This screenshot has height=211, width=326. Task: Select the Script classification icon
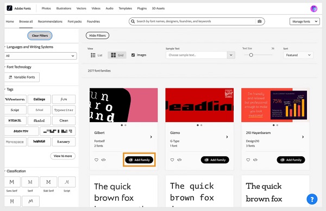pos(67,182)
